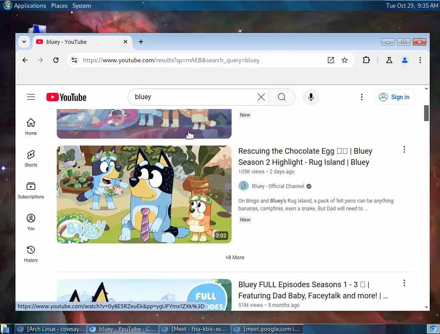Image resolution: width=440 pixels, height=334 pixels.
Task: Open Bluey - Official Channel link
Action: tap(278, 186)
